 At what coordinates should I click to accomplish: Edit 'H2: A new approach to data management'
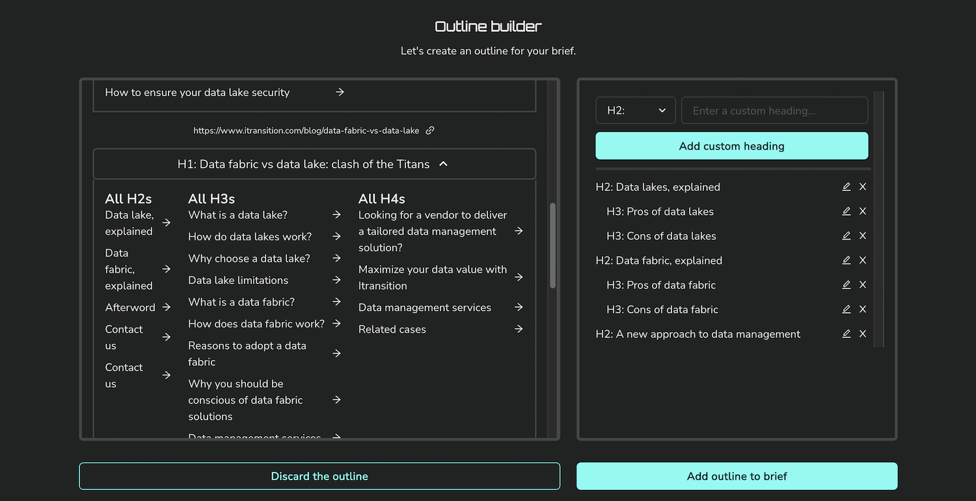tap(846, 334)
